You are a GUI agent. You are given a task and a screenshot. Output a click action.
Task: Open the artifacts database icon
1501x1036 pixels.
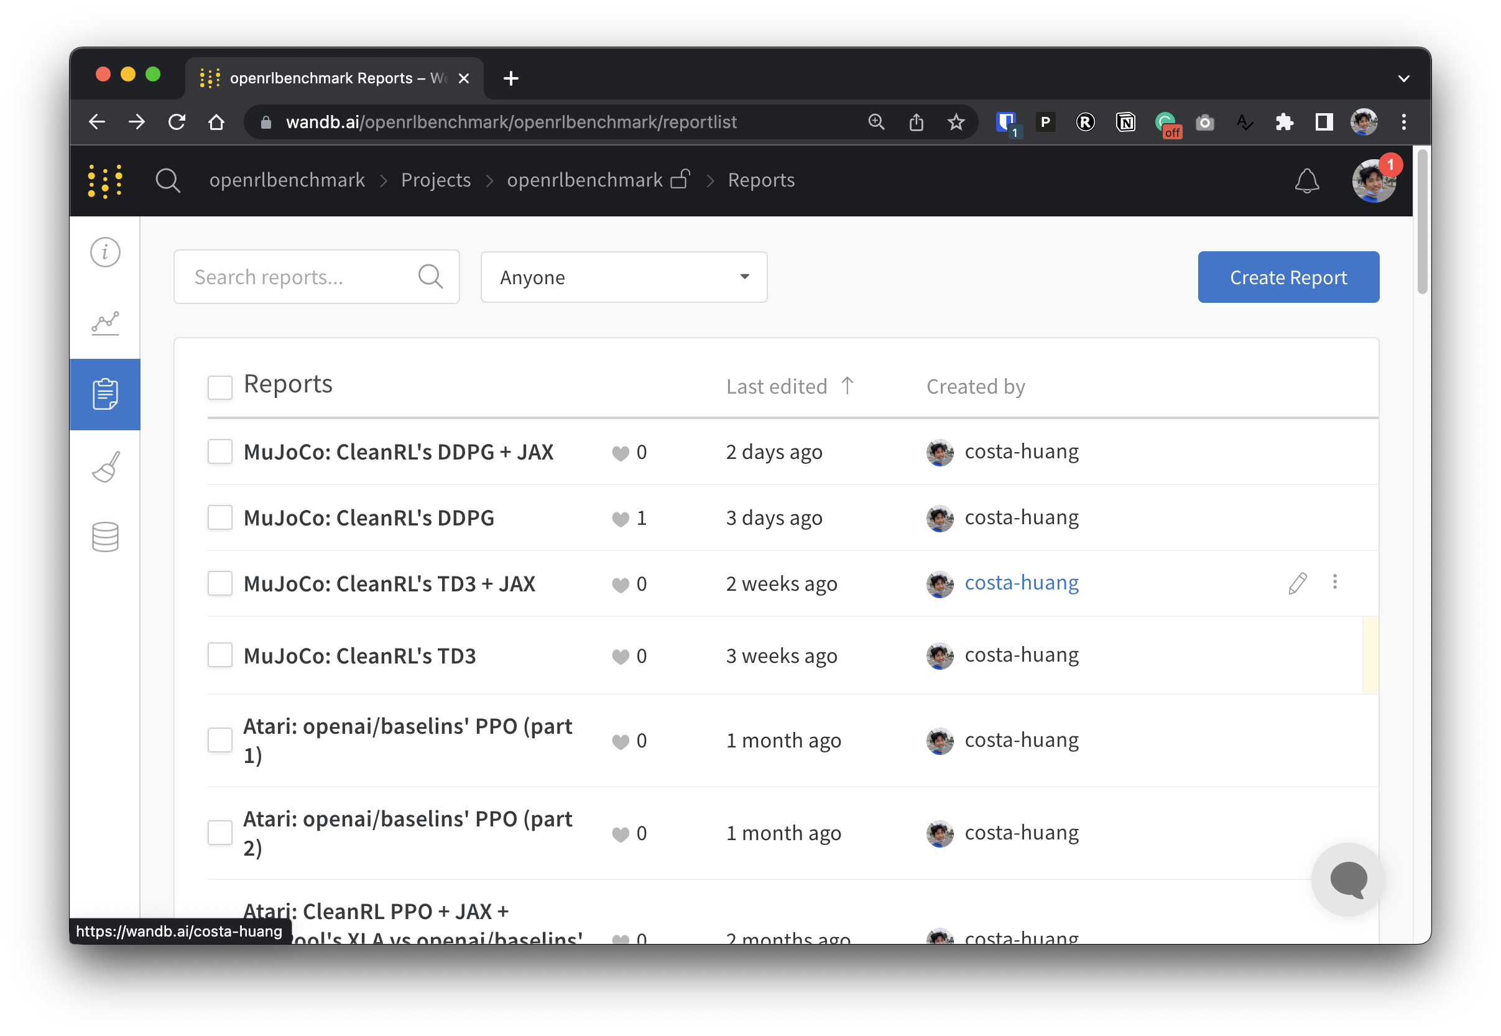click(x=105, y=537)
